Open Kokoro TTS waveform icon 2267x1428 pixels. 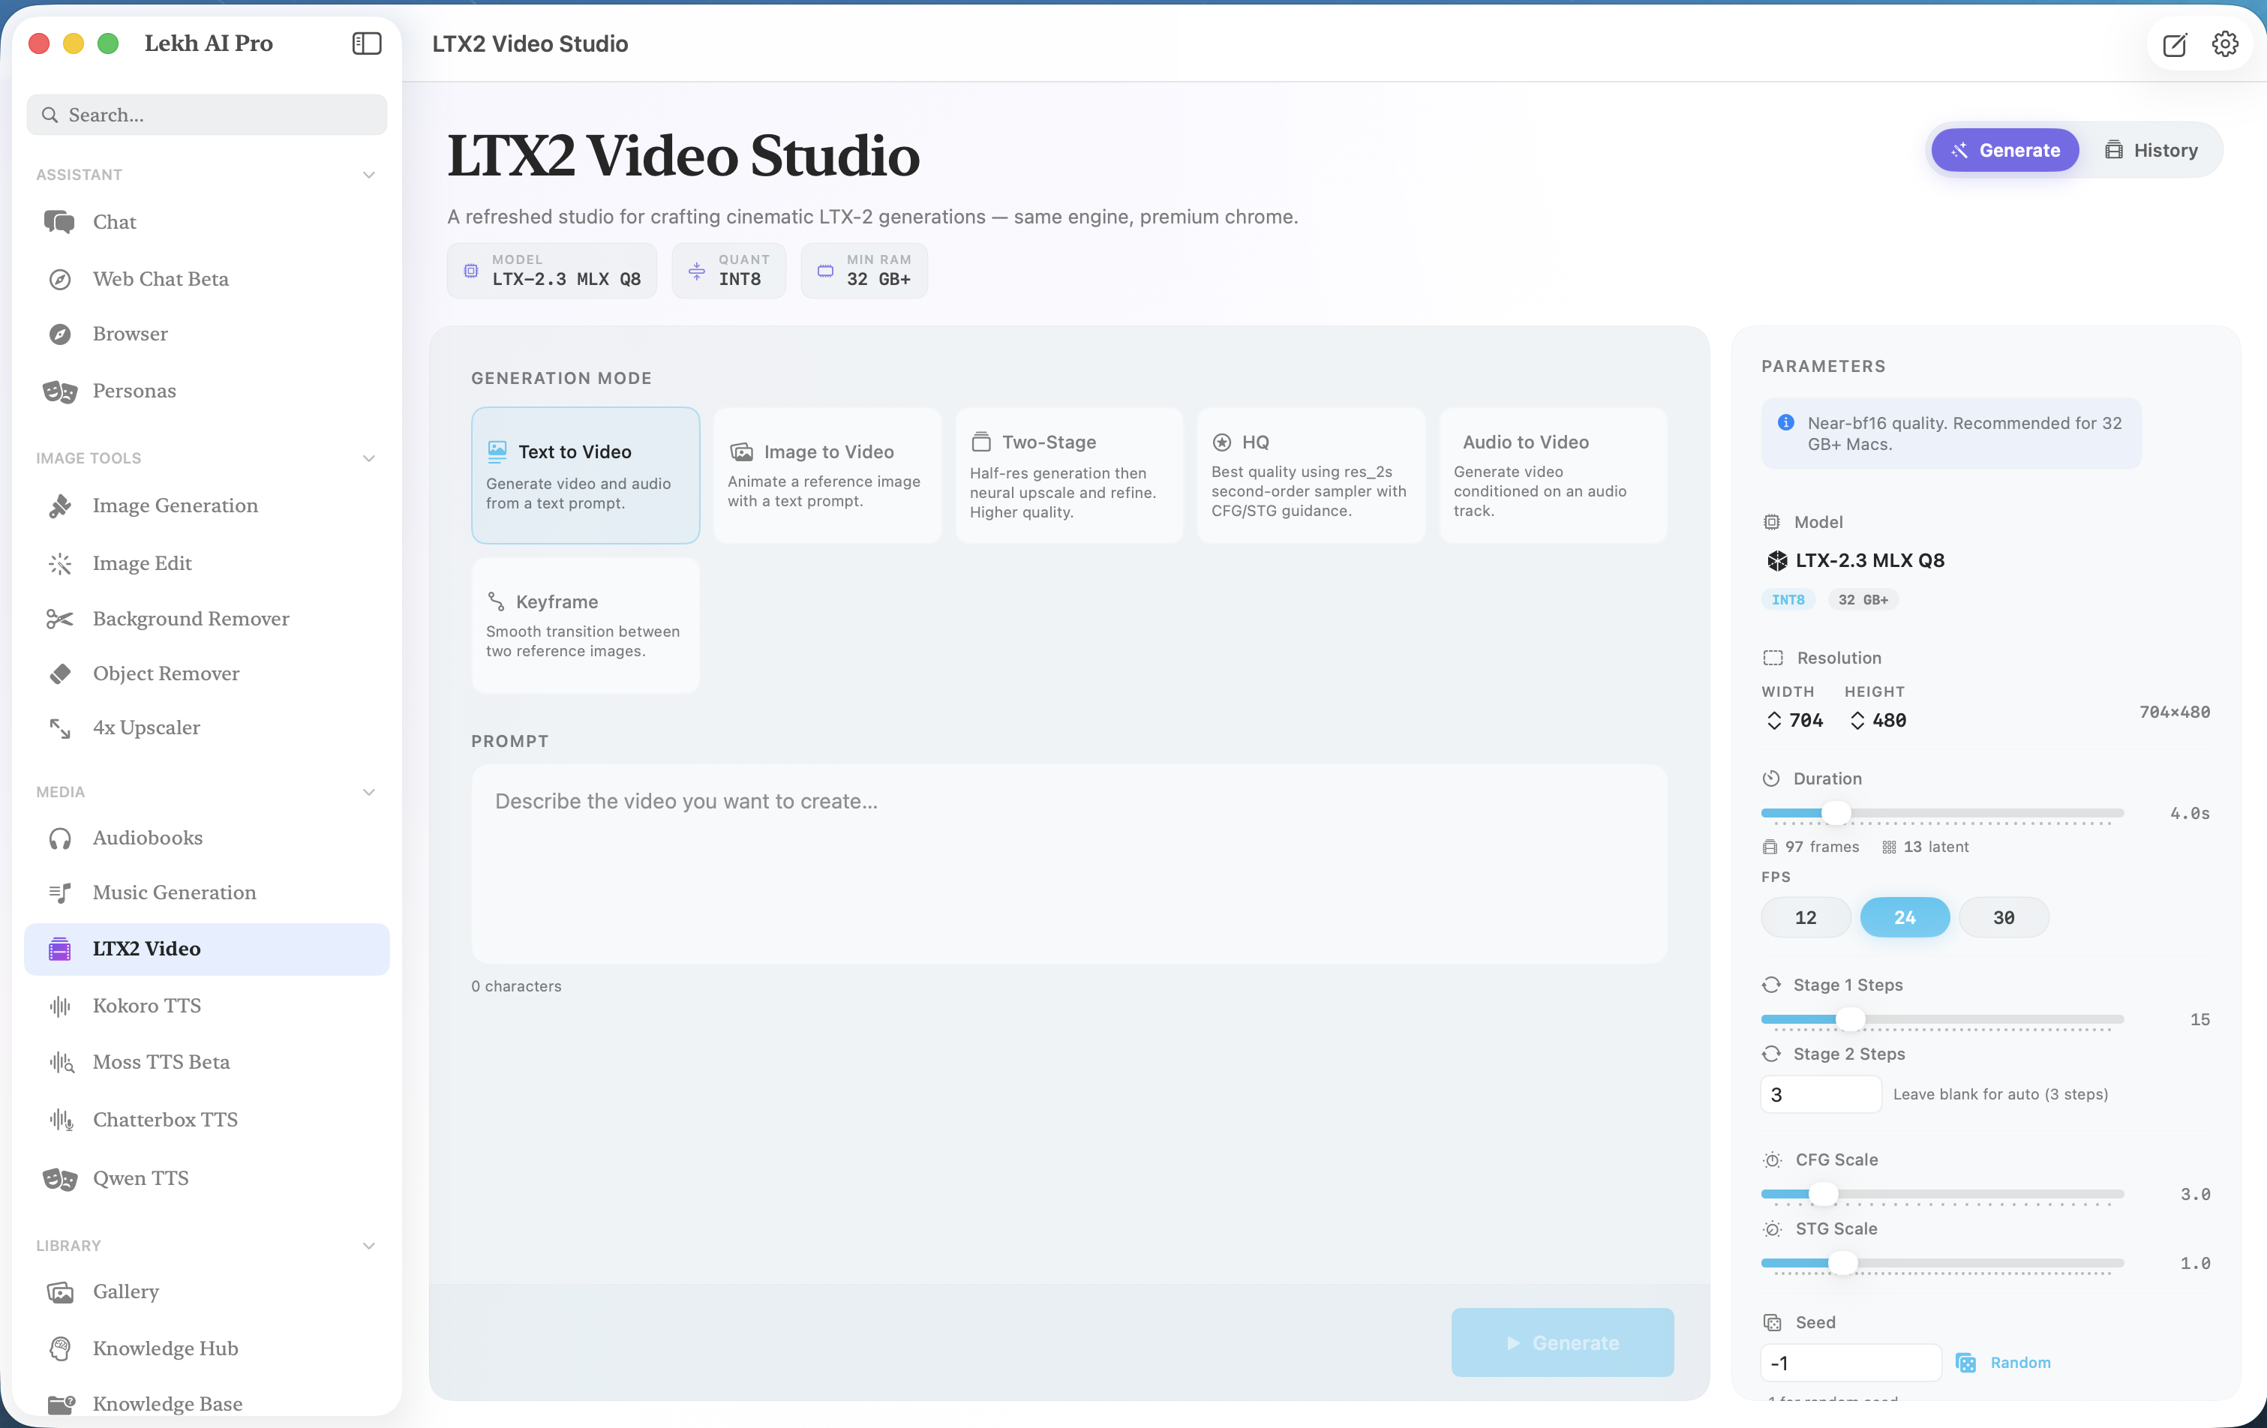60,1006
